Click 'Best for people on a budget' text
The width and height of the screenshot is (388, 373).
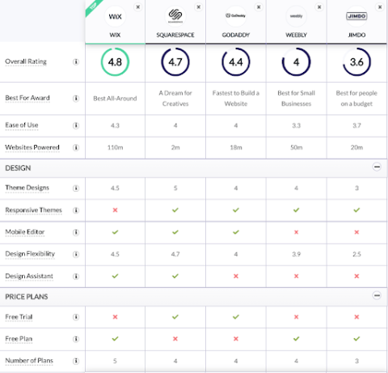coord(356,99)
